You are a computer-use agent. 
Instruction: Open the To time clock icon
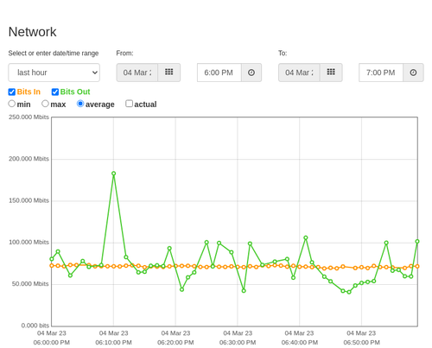413,73
